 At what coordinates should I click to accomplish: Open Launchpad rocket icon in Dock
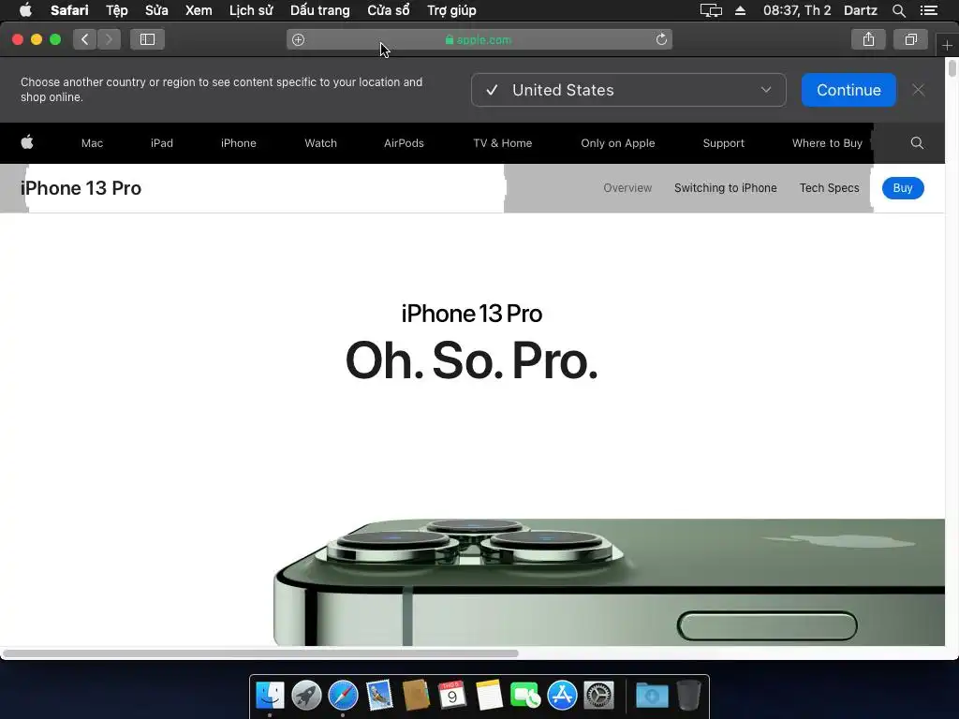(x=306, y=696)
